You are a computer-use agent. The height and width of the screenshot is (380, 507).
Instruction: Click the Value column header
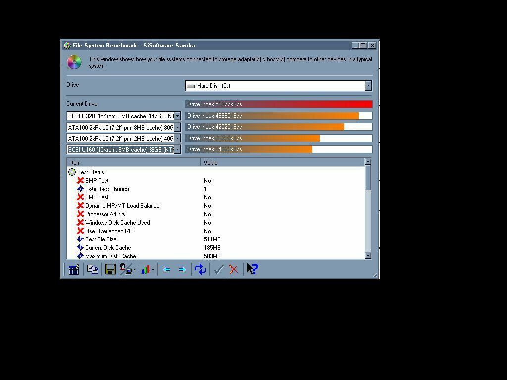click(x=282, y=162)
